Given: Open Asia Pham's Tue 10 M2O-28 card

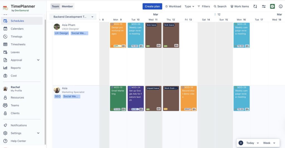Looking at the screenshot, I should coord(136,35).
